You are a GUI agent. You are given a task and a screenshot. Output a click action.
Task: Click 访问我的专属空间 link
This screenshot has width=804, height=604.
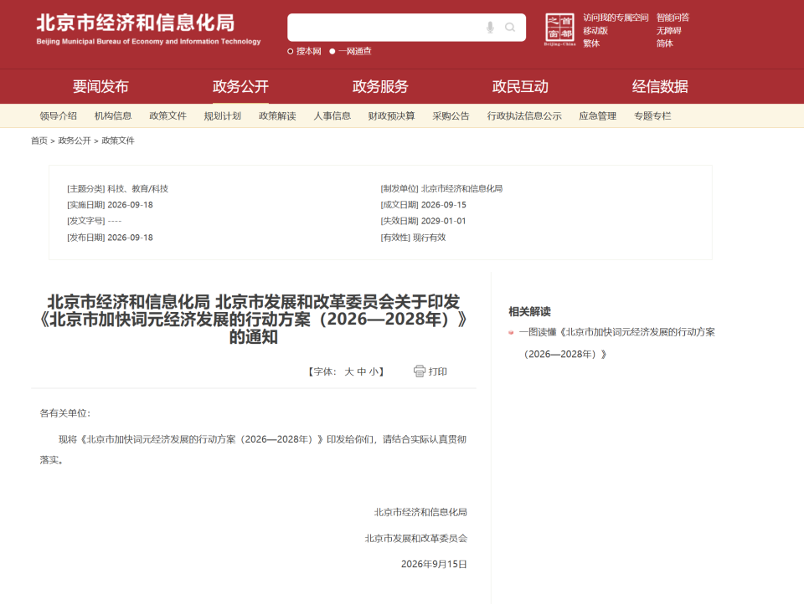[616, 18]
